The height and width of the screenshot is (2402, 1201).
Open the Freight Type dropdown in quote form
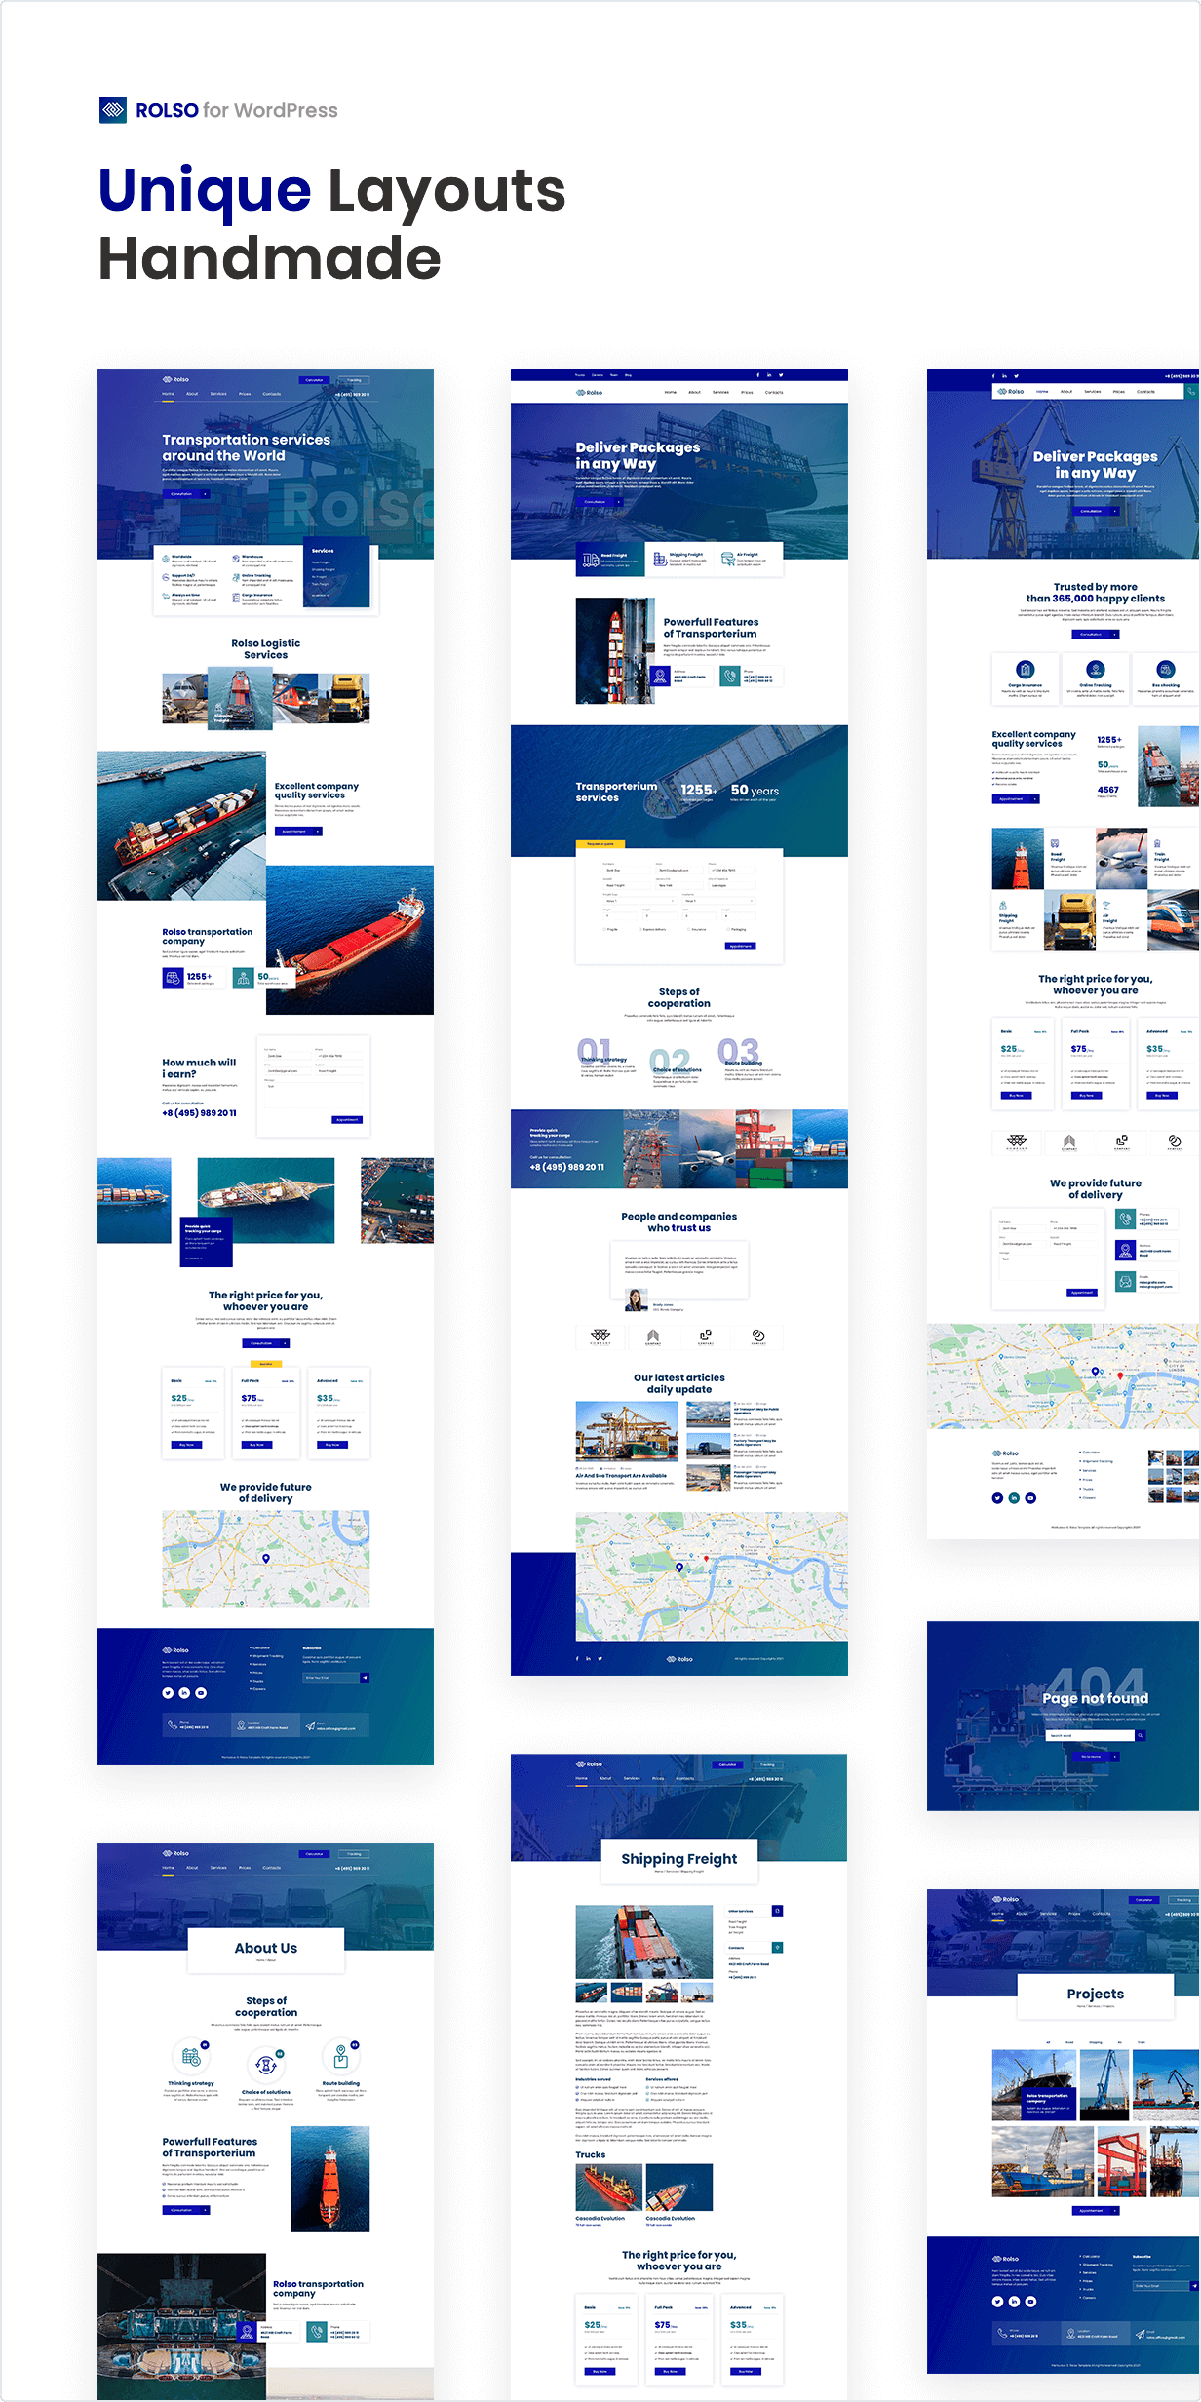[x=639, y=901]
